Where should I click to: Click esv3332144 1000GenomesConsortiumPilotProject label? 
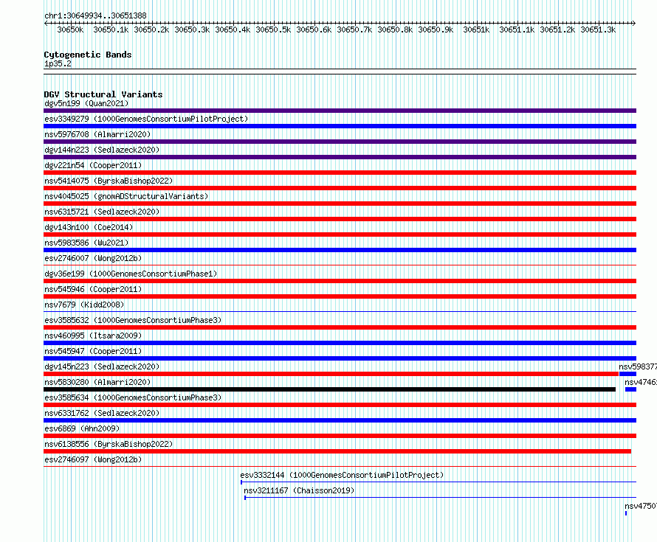click(342, 475)
